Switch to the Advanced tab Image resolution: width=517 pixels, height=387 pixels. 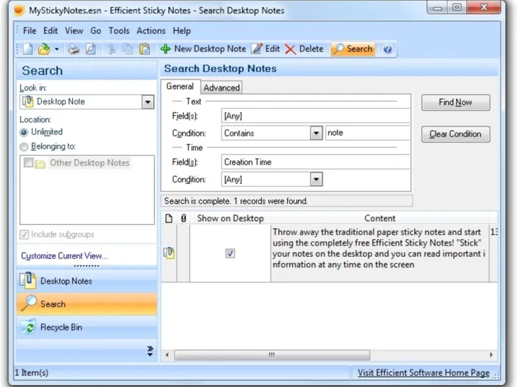[x=222, y=88]
